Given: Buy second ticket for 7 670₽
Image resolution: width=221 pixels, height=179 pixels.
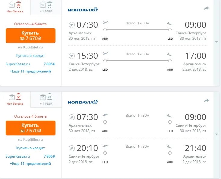Looking at the screenshot, I should pyautogui.click(x=30, y=128).
